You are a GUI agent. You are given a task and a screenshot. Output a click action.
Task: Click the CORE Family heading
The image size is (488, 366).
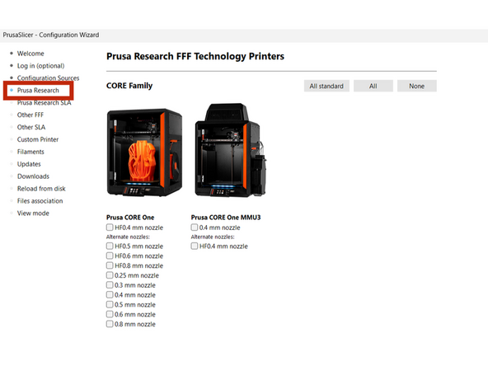(129, 86)
